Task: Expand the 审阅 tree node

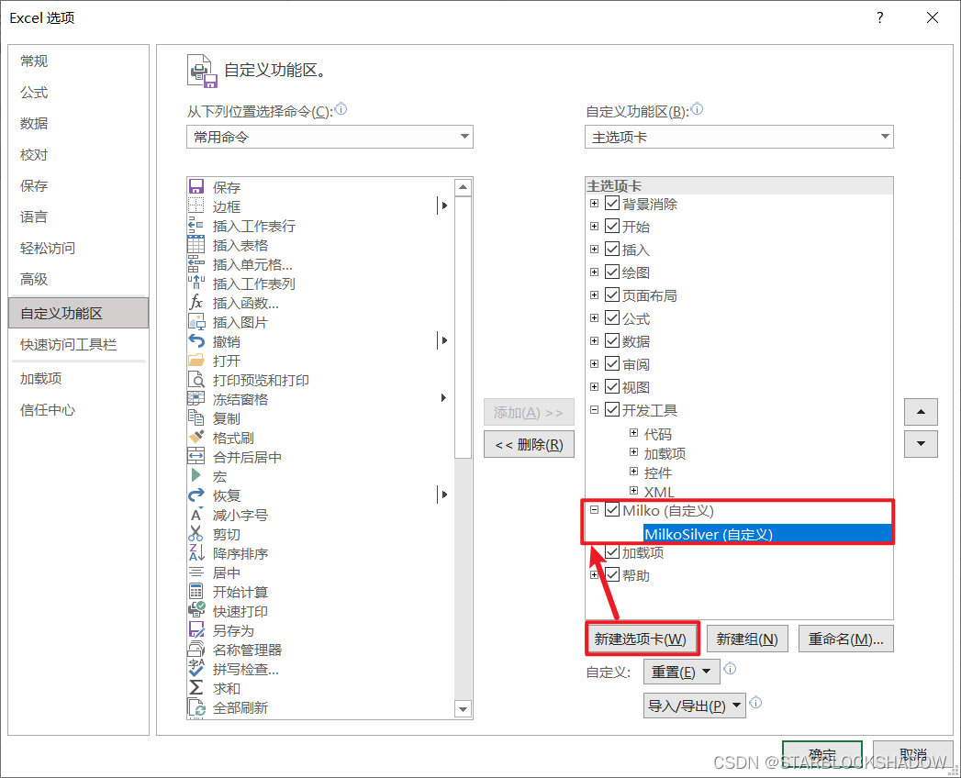Action: click(x=594, y=364)
